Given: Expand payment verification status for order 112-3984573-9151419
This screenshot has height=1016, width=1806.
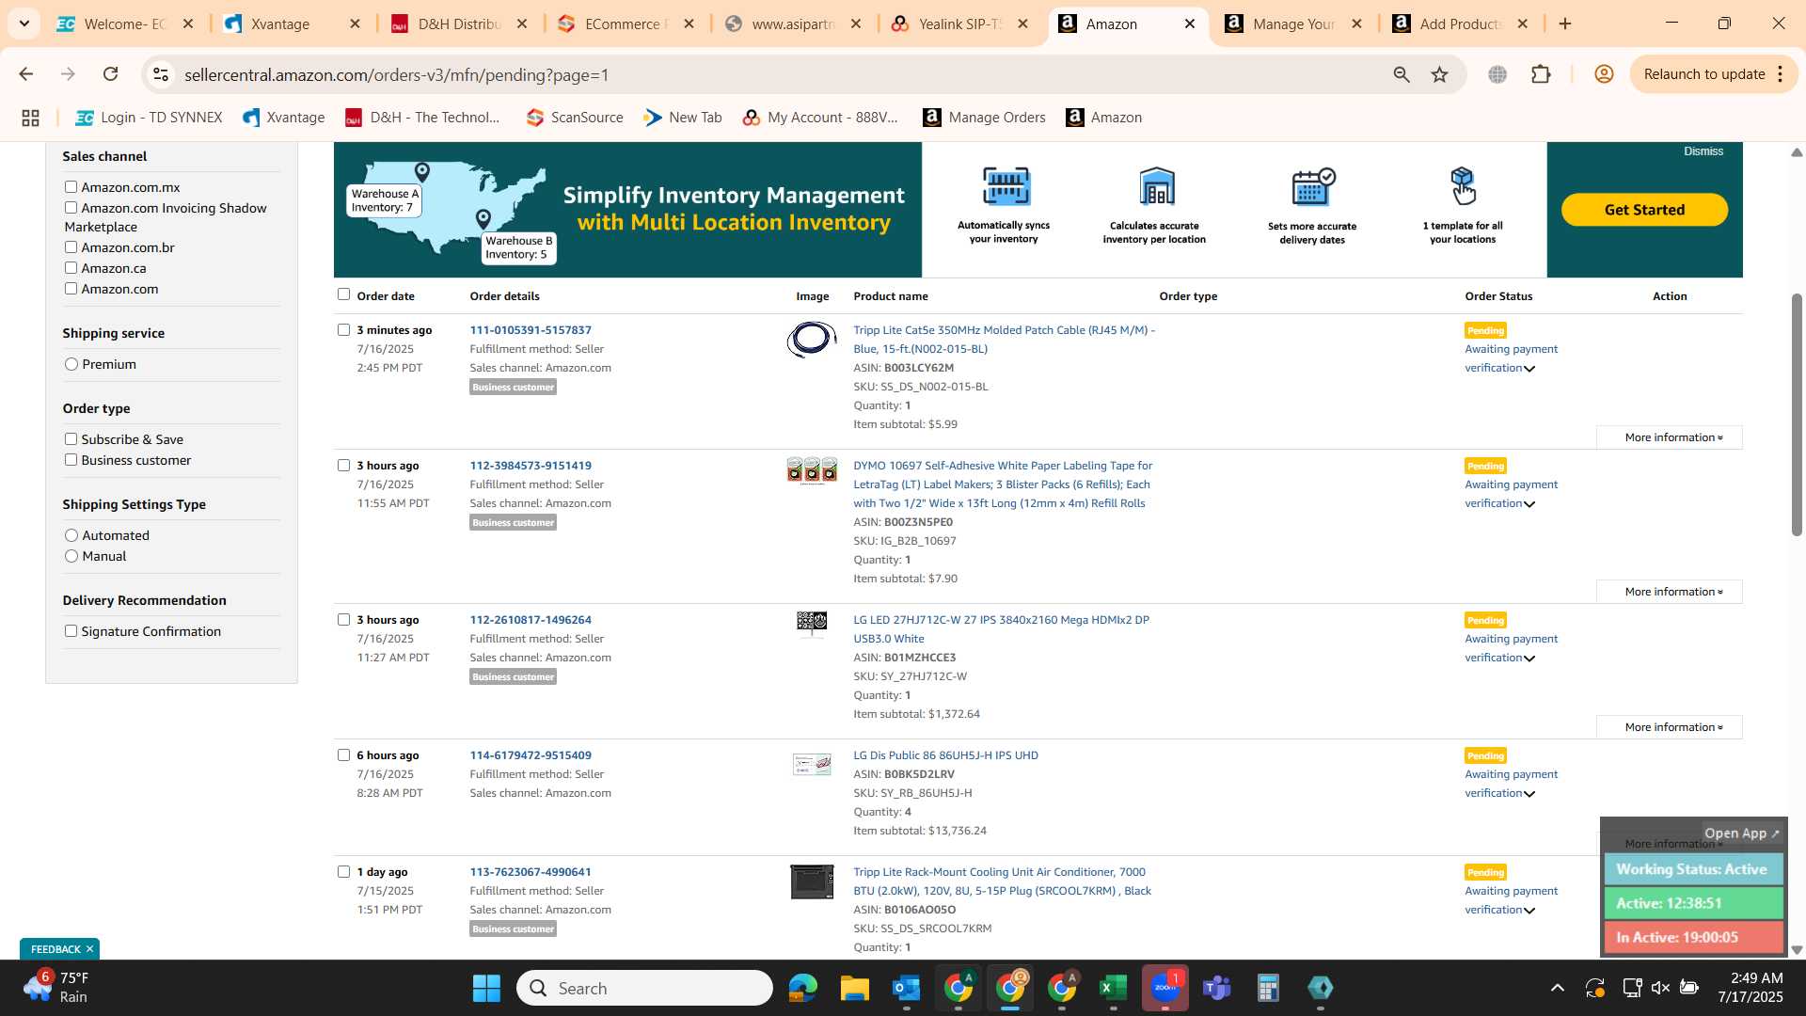Looking at the screenshot, I should click(1529, 504).
